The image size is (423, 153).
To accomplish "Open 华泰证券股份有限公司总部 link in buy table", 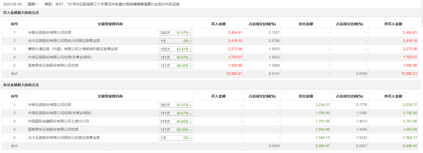I will (50, 32).
